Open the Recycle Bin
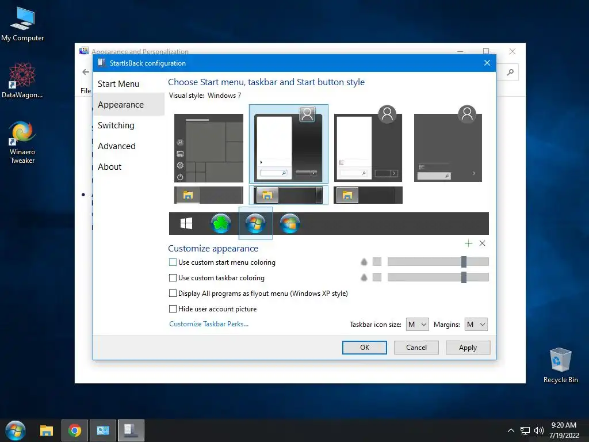 [560, 365]
